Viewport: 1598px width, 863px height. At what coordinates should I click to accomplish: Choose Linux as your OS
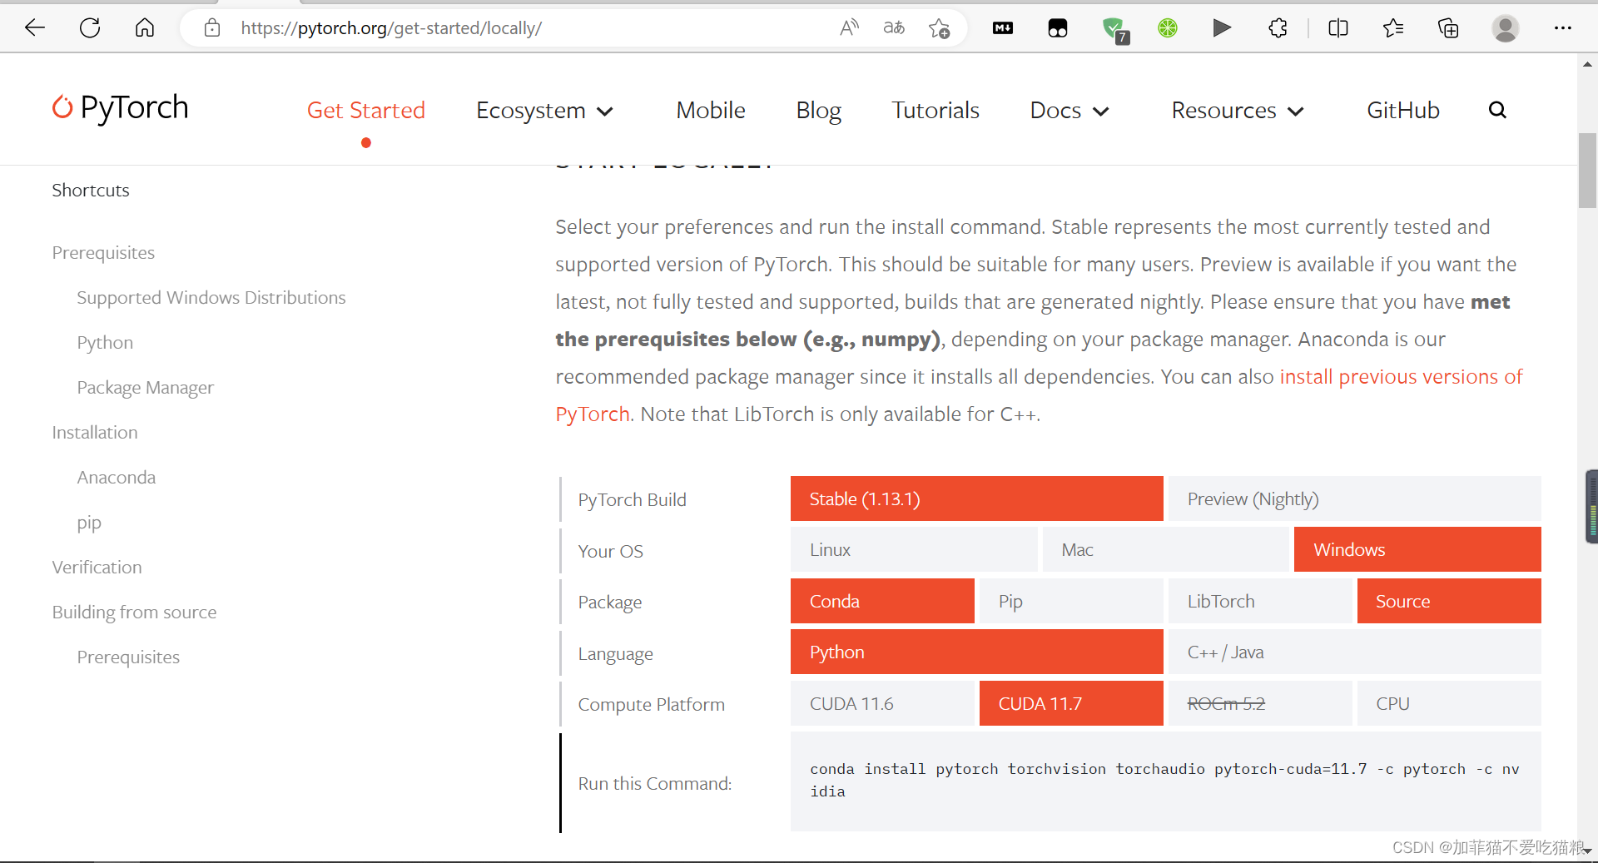(x=914, y=550)
